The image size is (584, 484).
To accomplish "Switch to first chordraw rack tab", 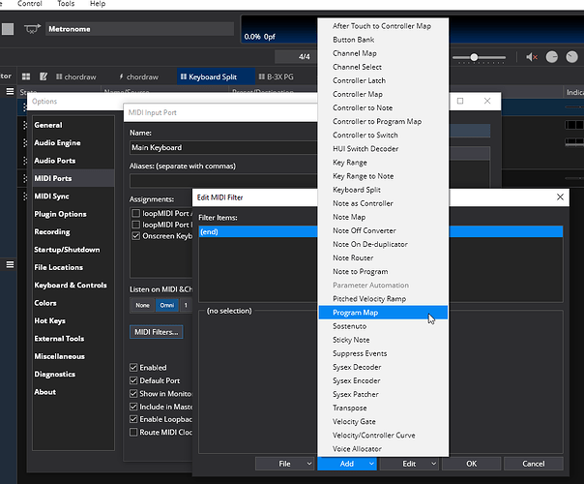I will click(76, 76).
